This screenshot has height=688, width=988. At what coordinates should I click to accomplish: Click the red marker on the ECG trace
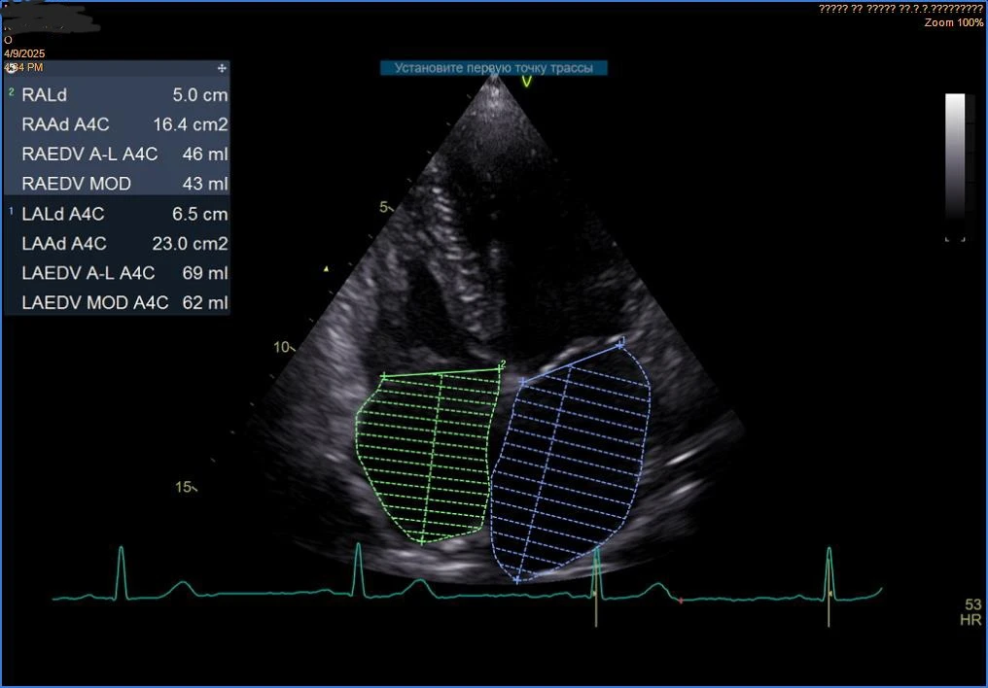coord(681,601)
